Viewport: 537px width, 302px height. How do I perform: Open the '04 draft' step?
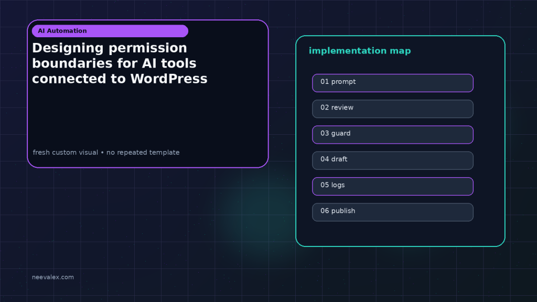(392, 160)
